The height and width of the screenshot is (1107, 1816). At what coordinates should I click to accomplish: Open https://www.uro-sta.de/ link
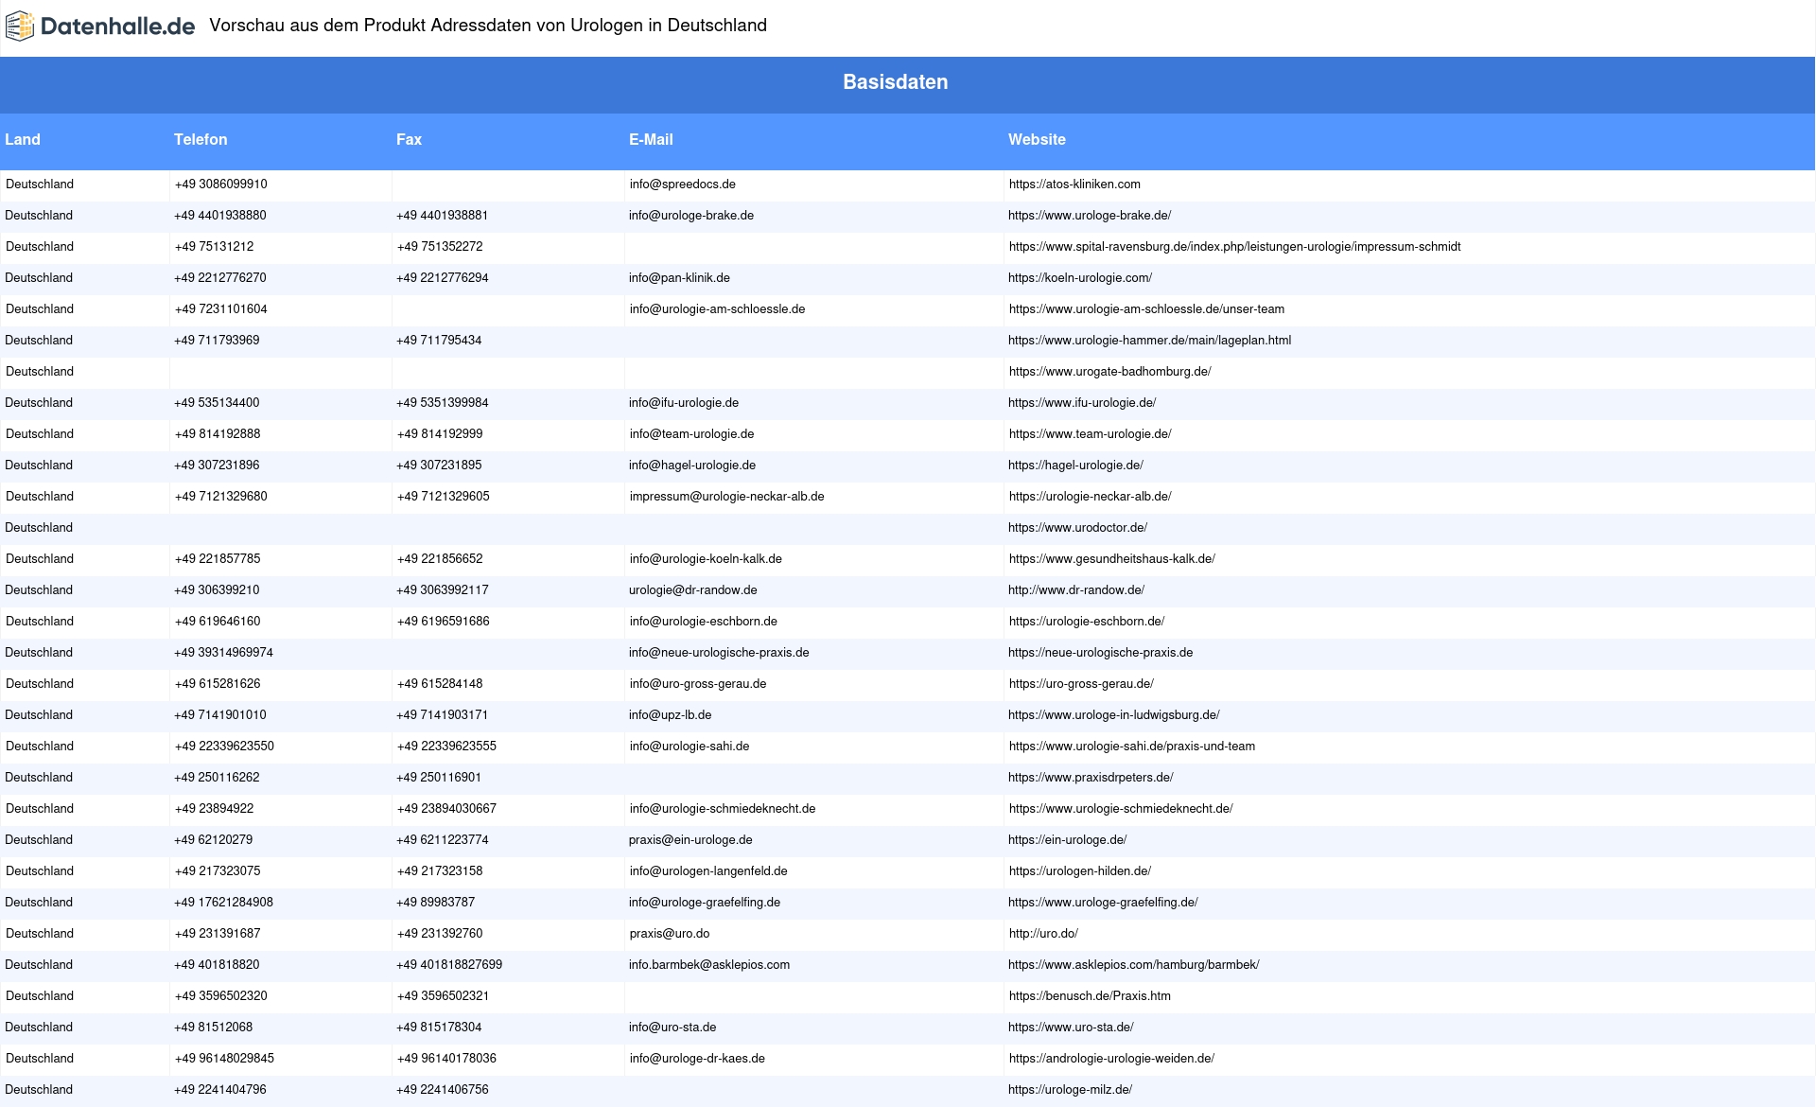[x=1071, y=1028]
